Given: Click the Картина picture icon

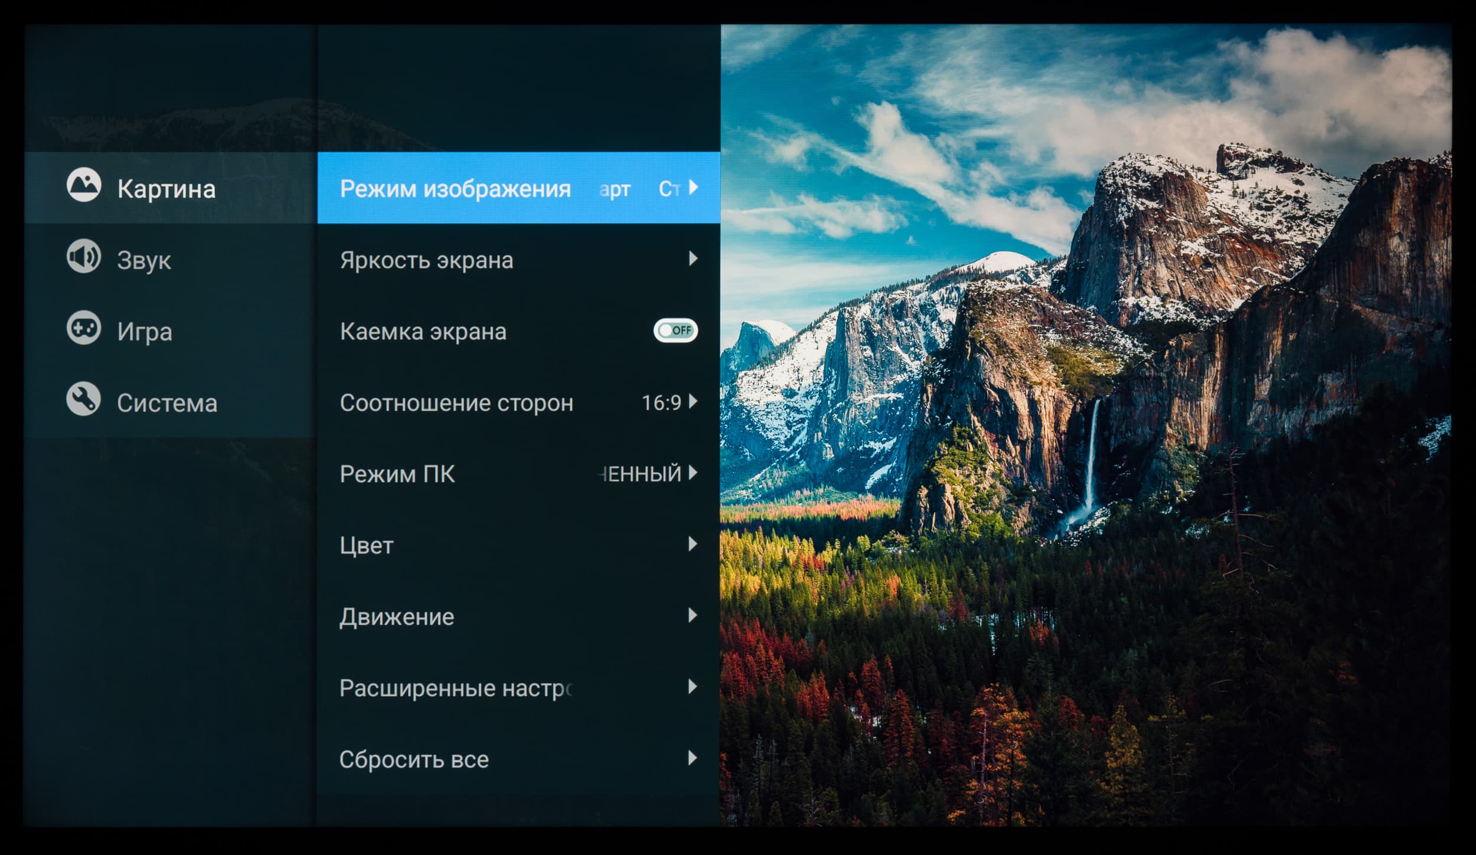Looking at the screenshot, I should (x=83, y=185).
